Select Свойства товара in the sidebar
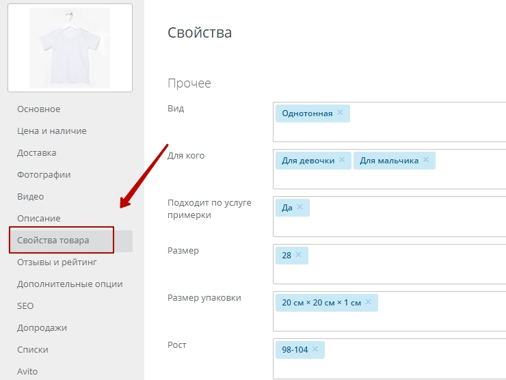Image resolution: width=506 pixels, height=380 pixels. point(53,241)
